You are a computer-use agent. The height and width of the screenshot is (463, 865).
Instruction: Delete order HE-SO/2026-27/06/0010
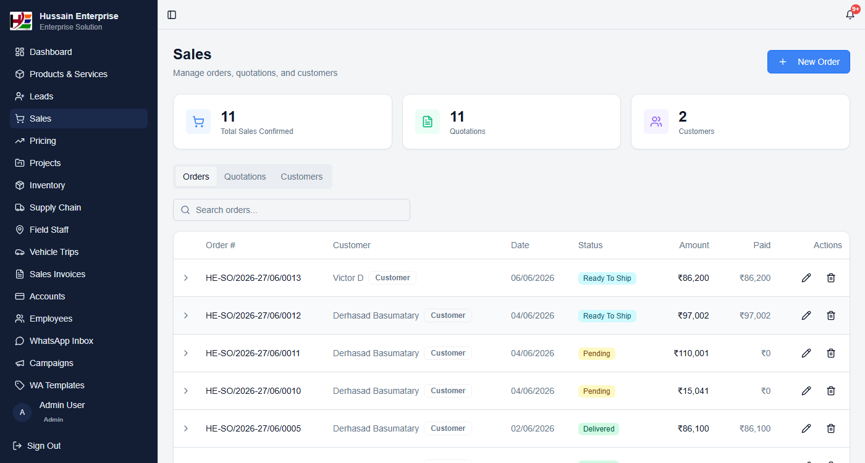pyautogui.click(x=831, y=391)
